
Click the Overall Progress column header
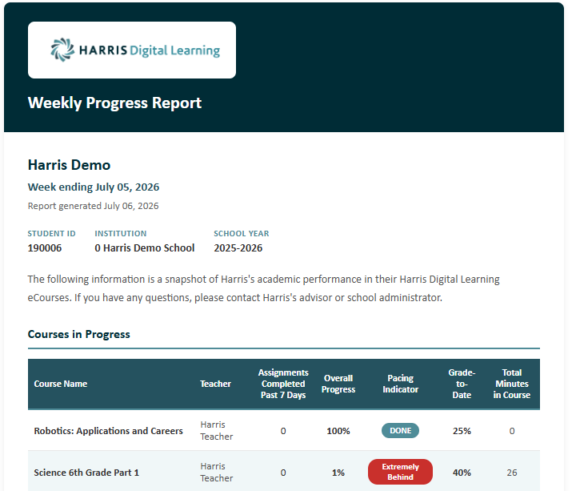click(338, 384)
